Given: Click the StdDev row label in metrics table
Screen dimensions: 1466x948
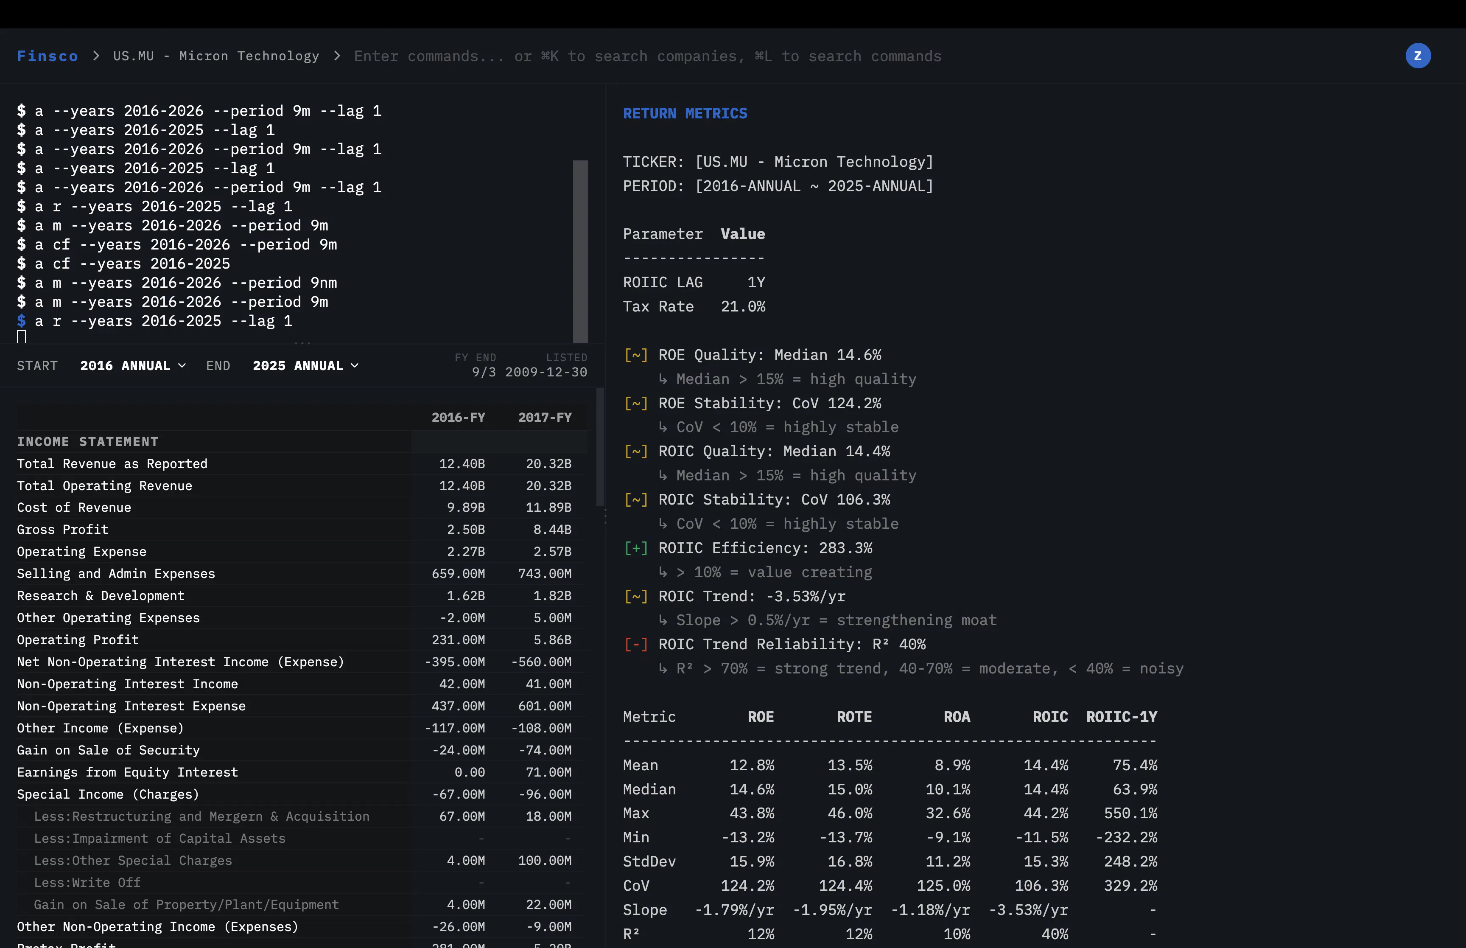Looking at the screenshot, I should [649, 862].
